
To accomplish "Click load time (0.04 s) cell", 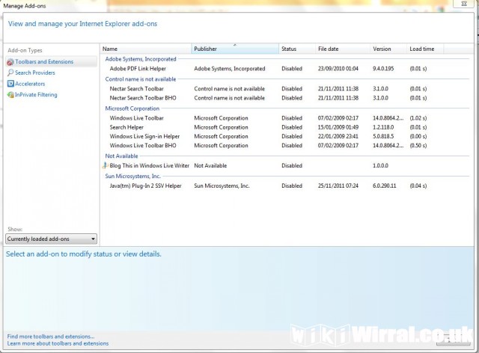I will [418, 185].
